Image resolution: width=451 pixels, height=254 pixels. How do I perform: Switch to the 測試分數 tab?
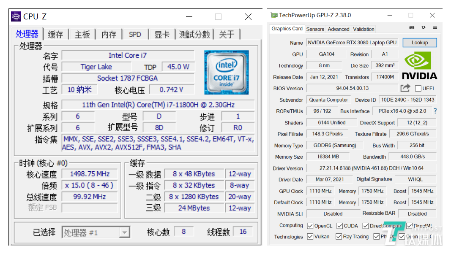(x=194, y=35)
